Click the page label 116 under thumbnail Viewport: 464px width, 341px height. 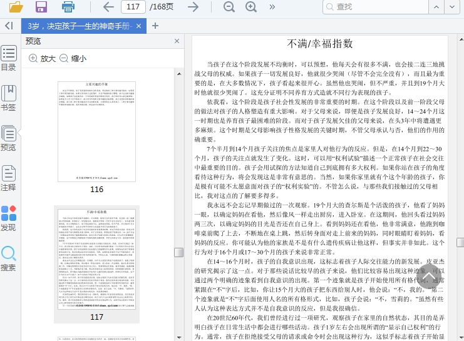[97, 190]
